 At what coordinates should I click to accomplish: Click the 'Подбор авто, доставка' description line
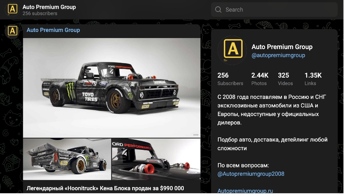coord(272,144)
